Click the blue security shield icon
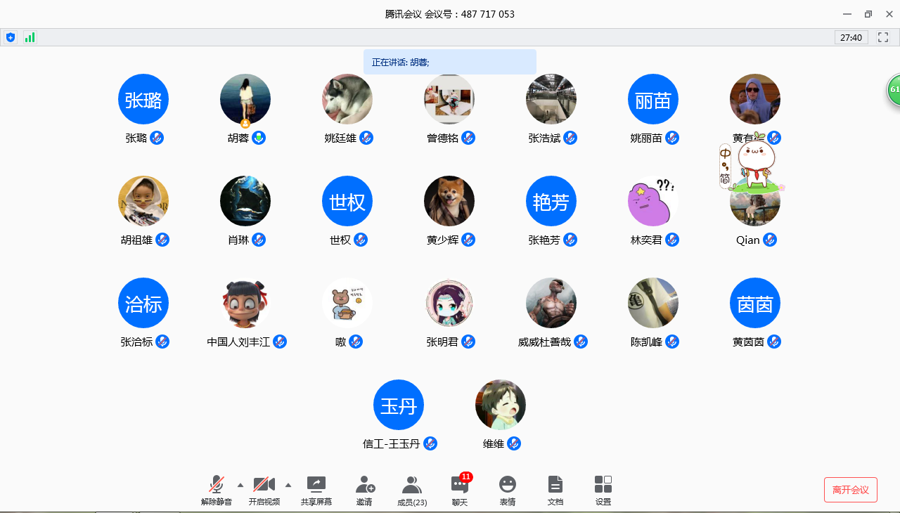This screenshot has height=513, width=900. click(11, 37)
